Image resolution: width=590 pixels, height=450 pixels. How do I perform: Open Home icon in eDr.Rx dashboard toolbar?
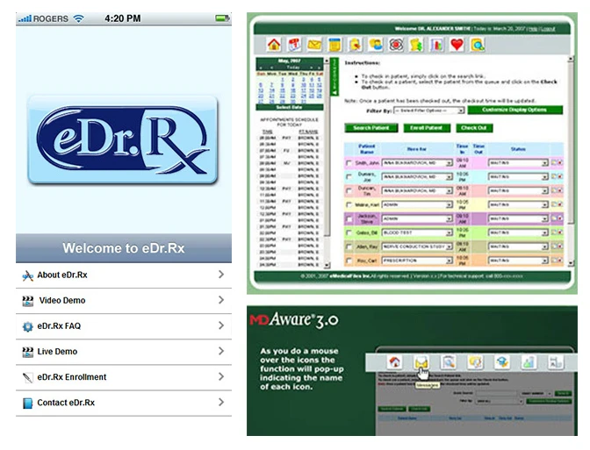pyautogui.click(x=274, y=45)
